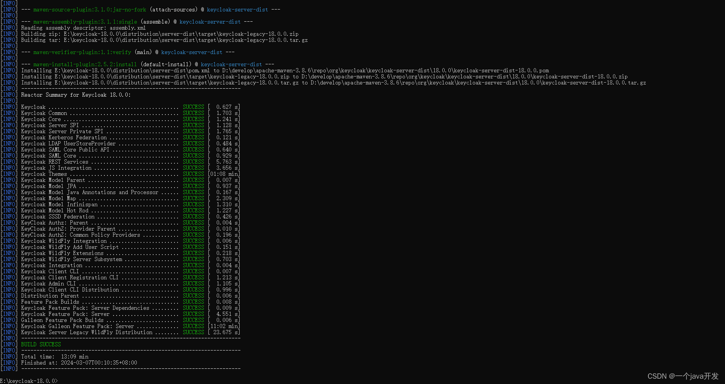Click the 一个java开发 author name
725x384 pixels.
696,376
